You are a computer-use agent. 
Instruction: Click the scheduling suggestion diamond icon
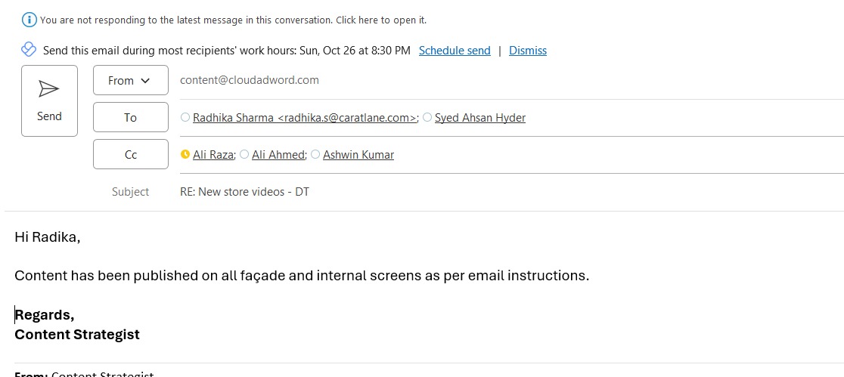[x=29, y=50]
